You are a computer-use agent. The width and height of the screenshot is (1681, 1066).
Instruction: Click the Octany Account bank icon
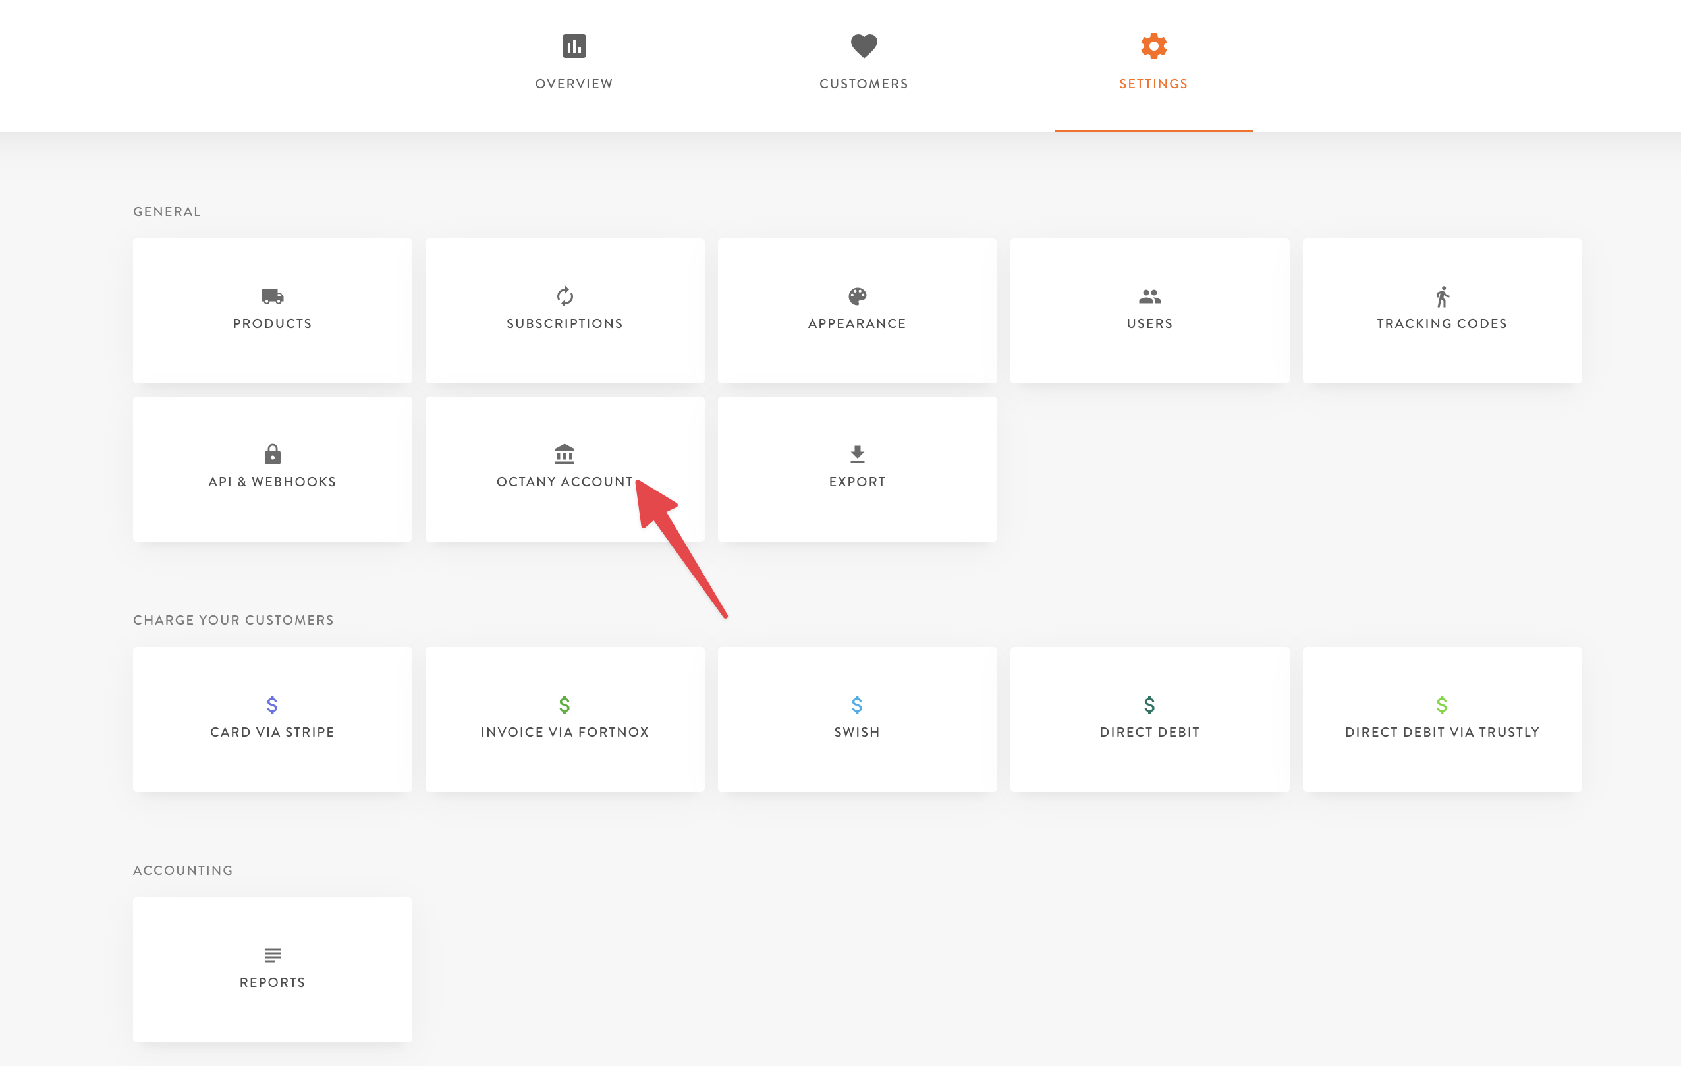tap(565, 455)
